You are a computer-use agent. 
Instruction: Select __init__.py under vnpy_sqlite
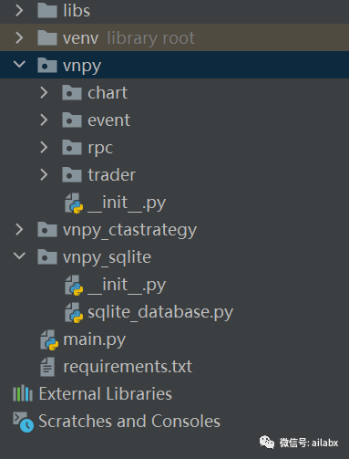pos(127,285)
